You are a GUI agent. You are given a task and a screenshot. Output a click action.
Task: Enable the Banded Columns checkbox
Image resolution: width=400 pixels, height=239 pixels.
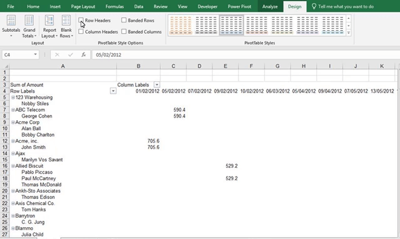tap(124, 32)
